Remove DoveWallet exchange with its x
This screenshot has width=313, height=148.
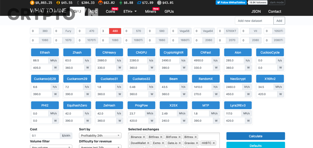click(148, 143)
